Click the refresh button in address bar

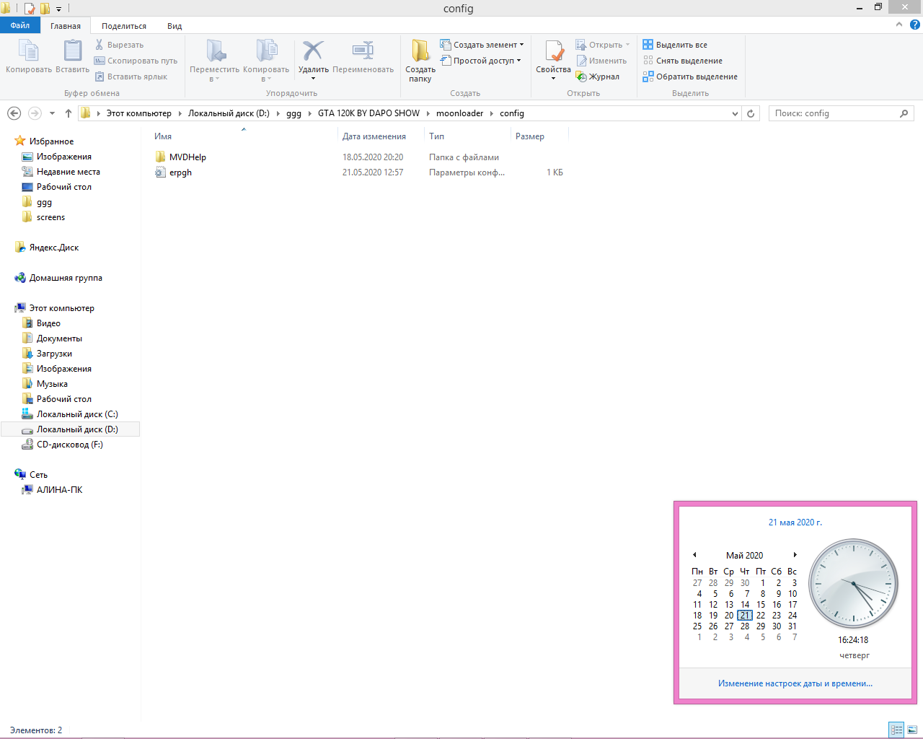(751, 113)
